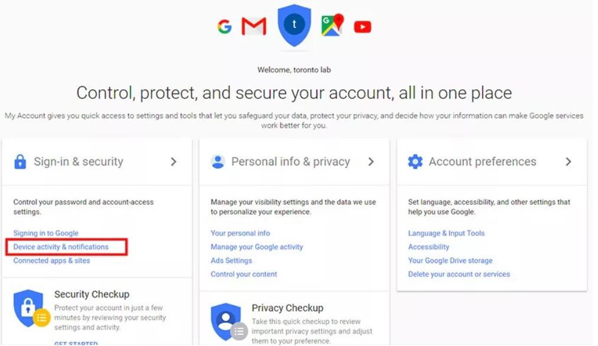This screenshot has width=598, height=346.
Task: Click the Google G logo icon
Action: (225, 27)
